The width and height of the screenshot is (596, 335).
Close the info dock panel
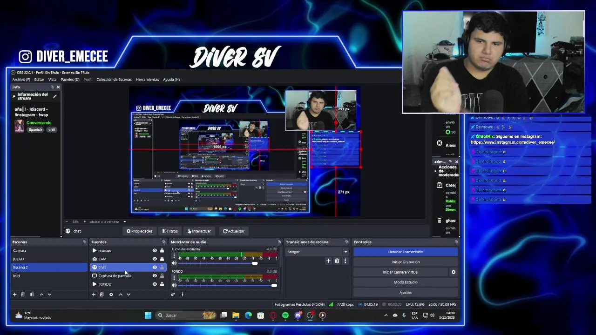point(58,87)
